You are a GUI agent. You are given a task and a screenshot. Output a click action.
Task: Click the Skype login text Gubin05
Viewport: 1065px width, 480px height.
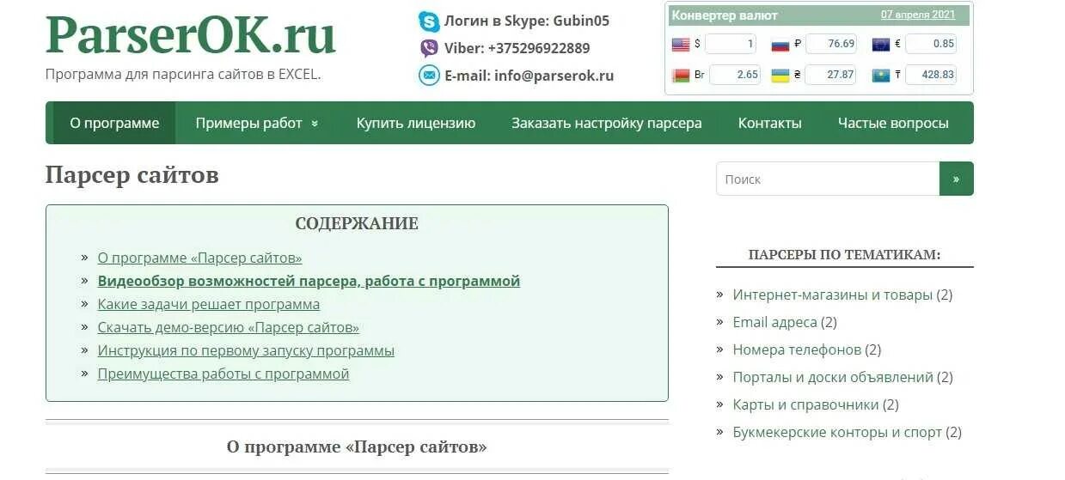click(580, 21)
